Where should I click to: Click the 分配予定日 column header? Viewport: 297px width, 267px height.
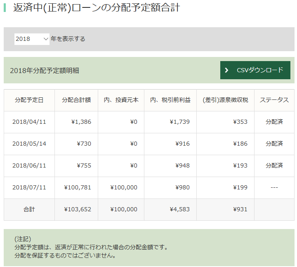pos(29,100)
